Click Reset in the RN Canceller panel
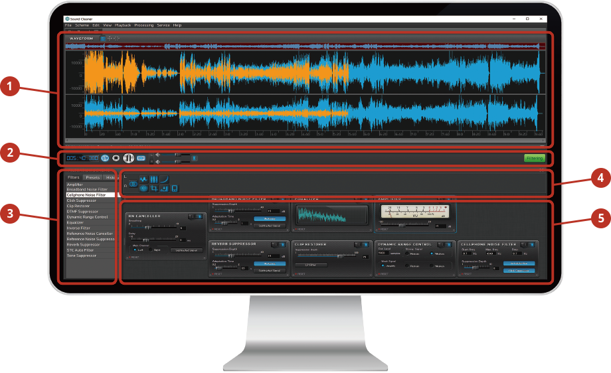 [134, 258]
